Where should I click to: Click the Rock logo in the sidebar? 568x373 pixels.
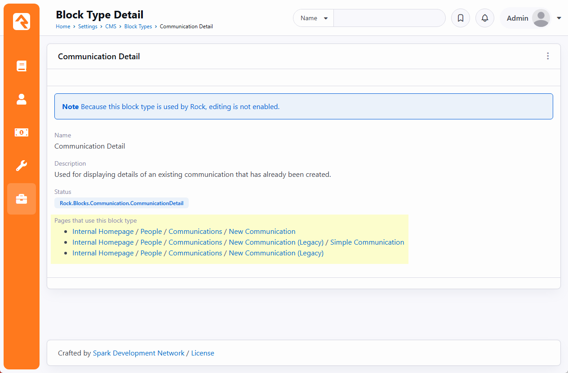[21, 21]
